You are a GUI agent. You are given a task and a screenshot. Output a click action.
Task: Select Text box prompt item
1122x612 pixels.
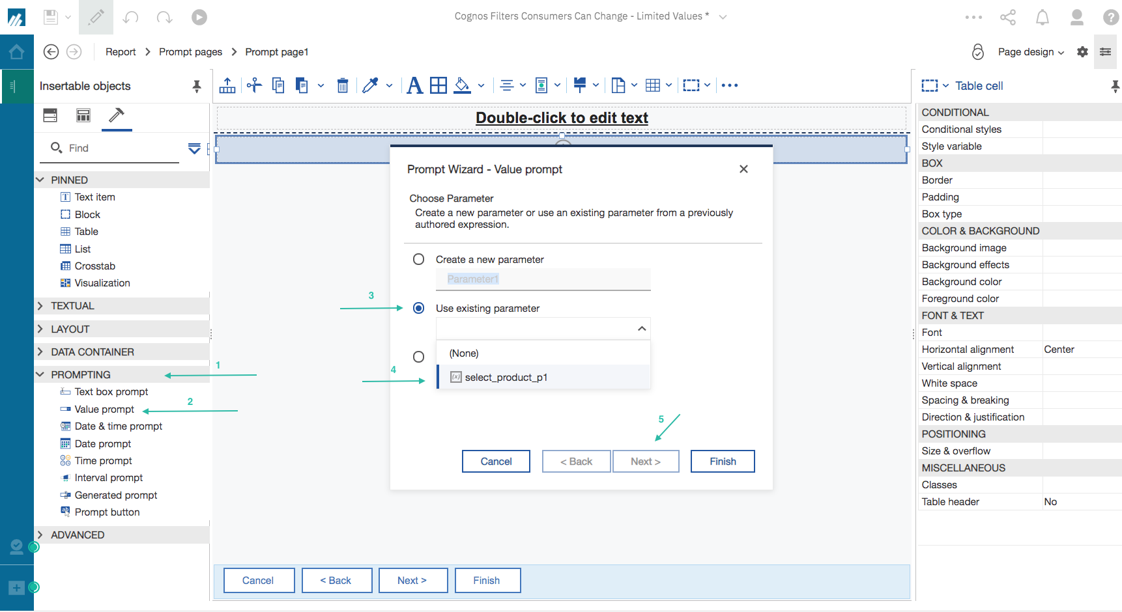[x=111, y=391]
